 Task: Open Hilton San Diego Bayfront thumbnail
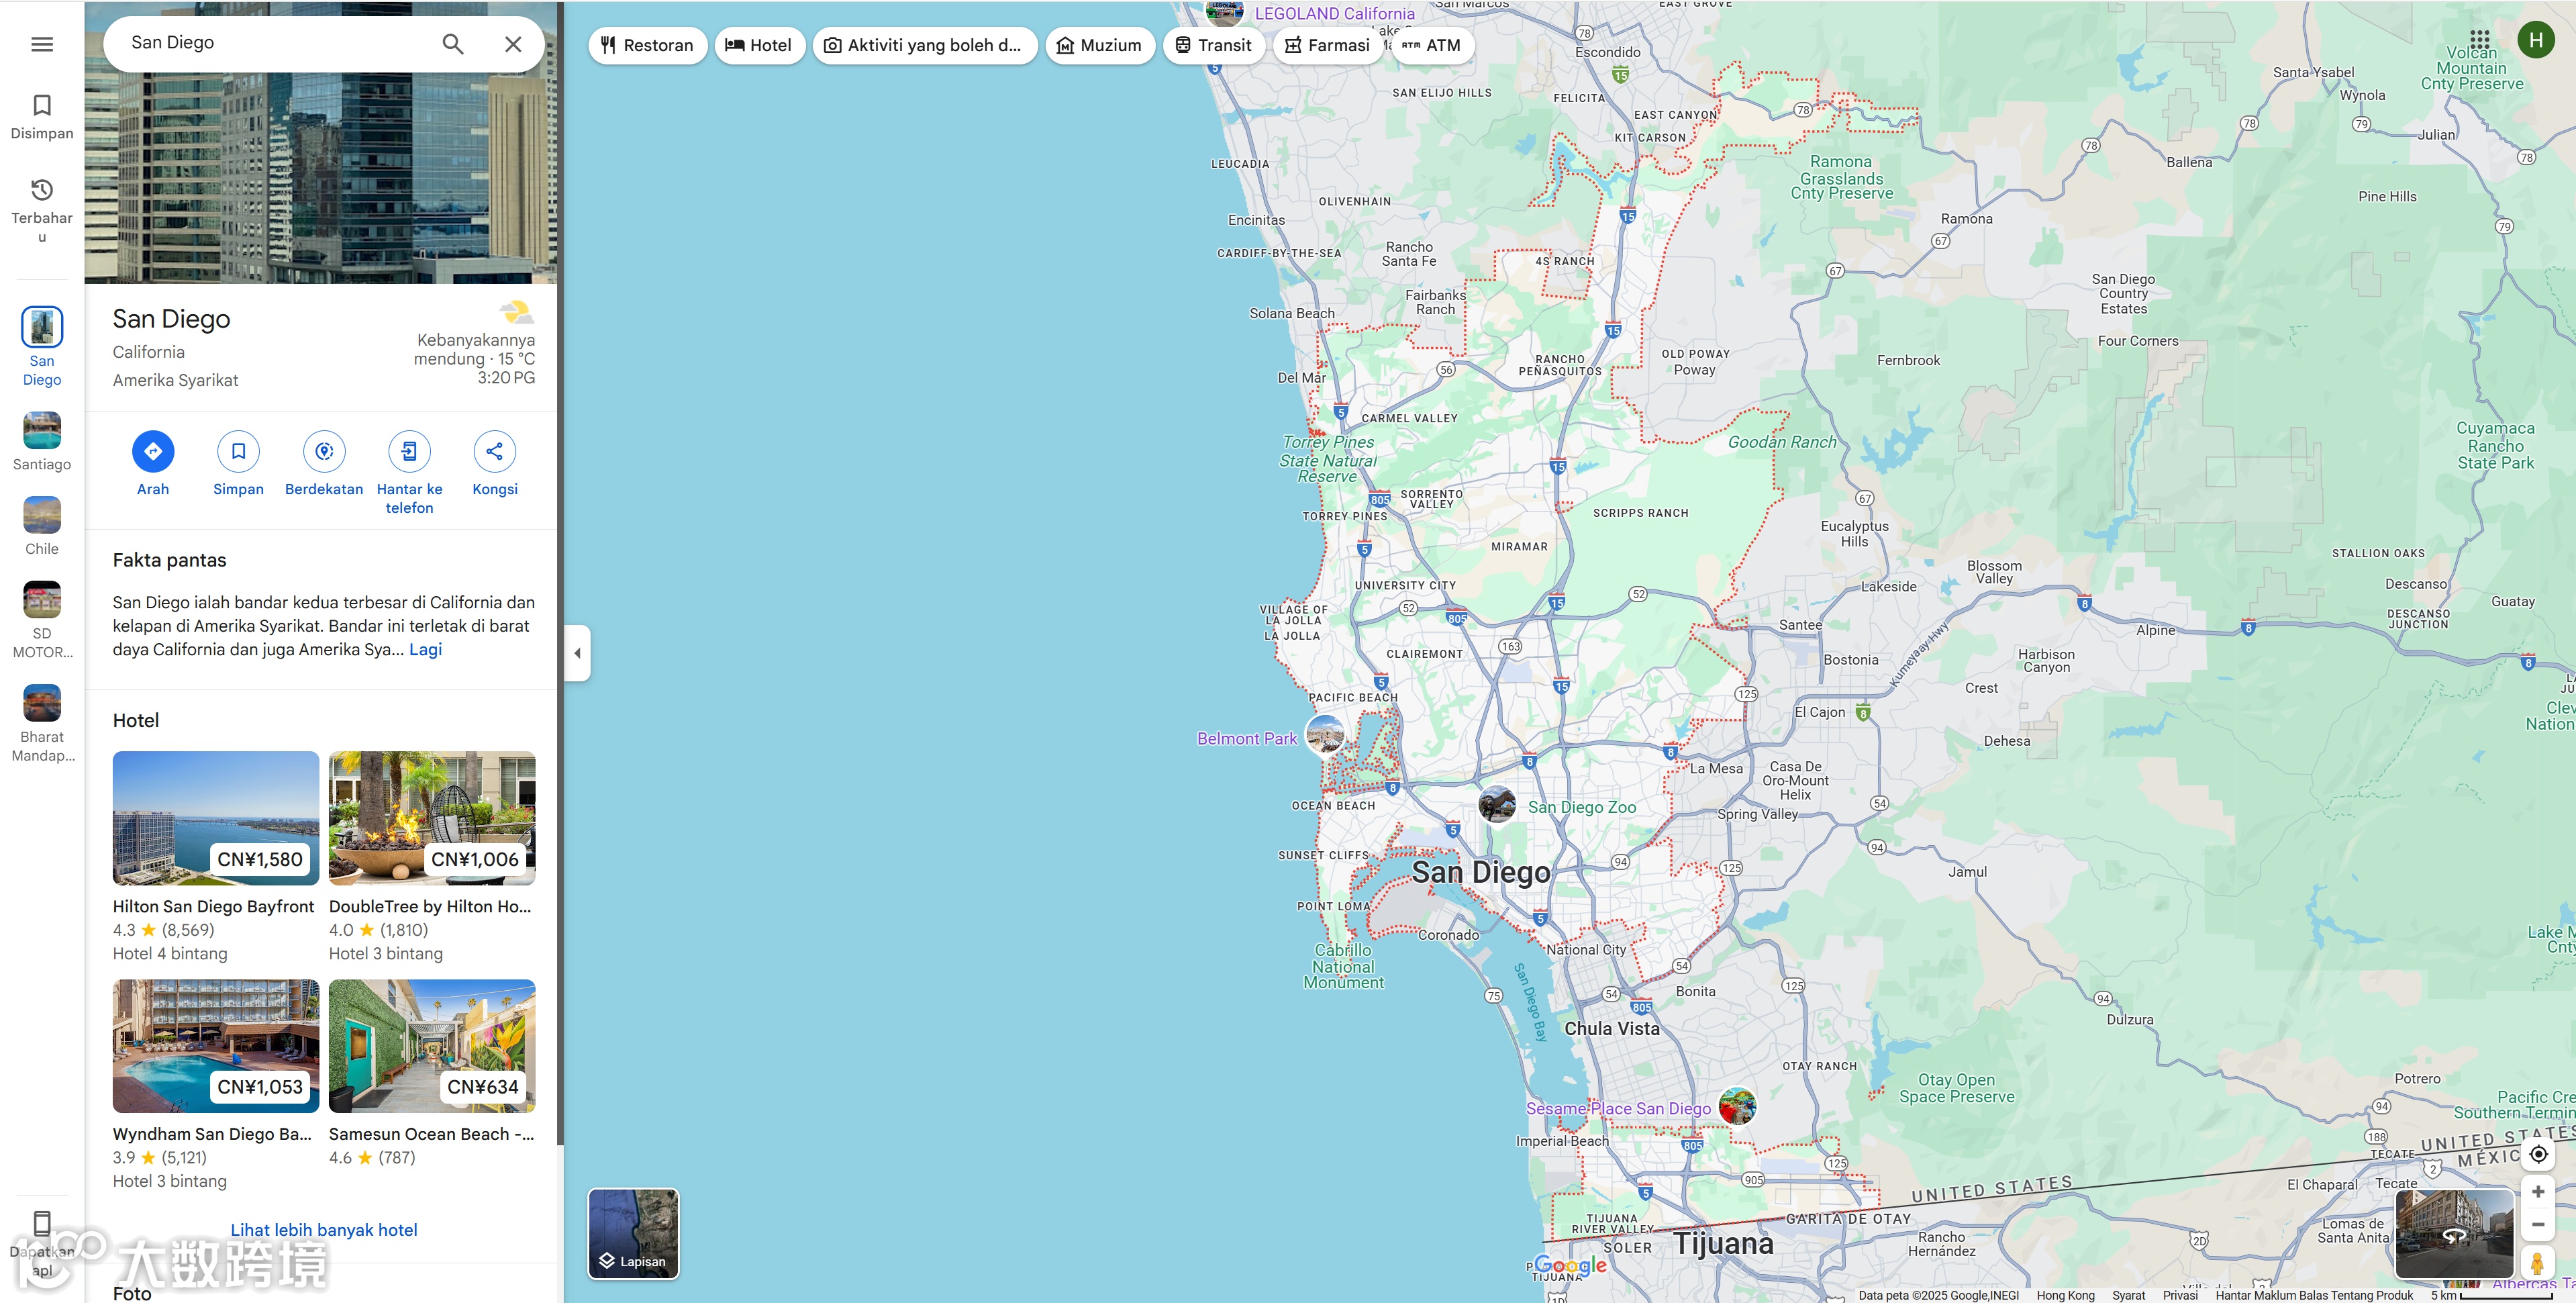point(216,818)
